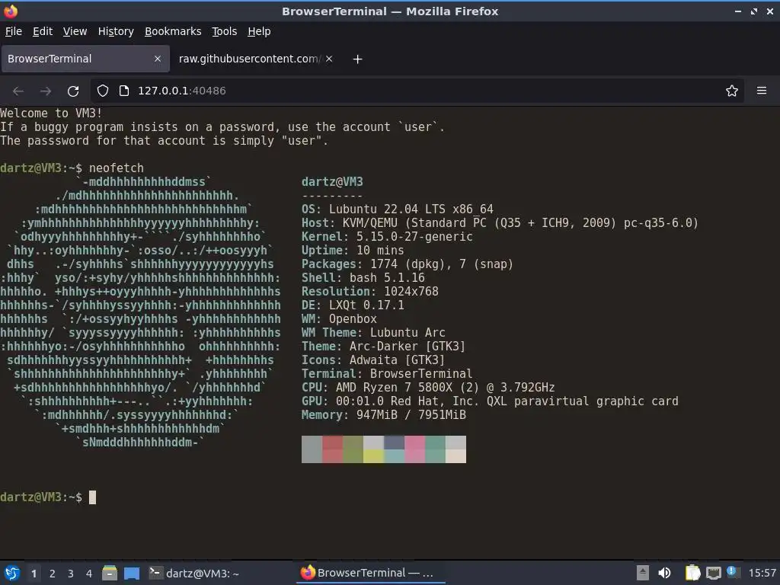
Task: Open the Firefox hamburger application menu
Action: tap(762, 91)
